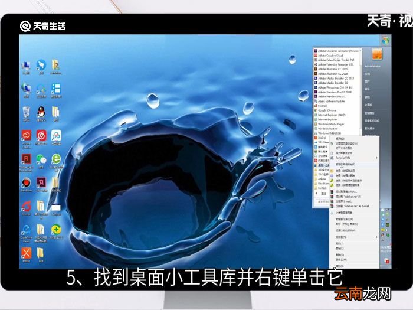Open the QQ penguin desktop icon

pos(41,113)
